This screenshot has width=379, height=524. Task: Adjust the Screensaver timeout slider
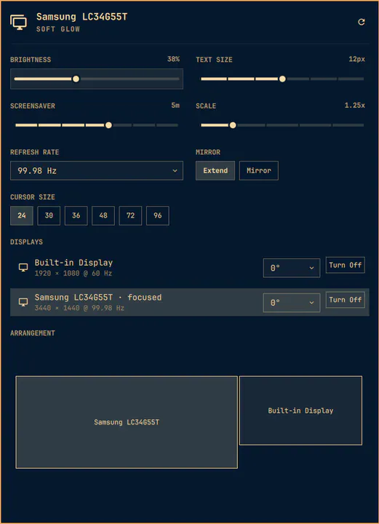(97, 125)
